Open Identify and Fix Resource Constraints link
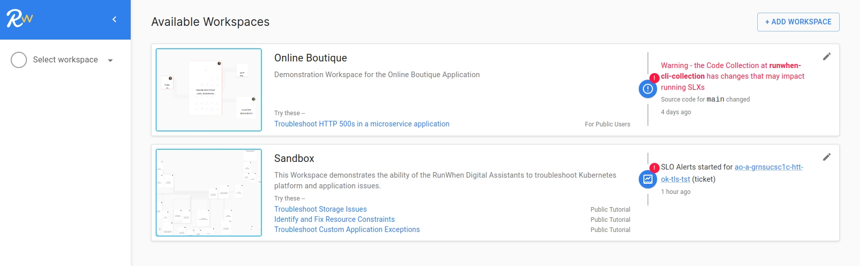 coord(334,219)
